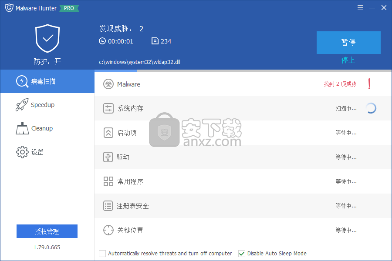Click the 启动项 startup arrow icon

(x=108, y=133)
